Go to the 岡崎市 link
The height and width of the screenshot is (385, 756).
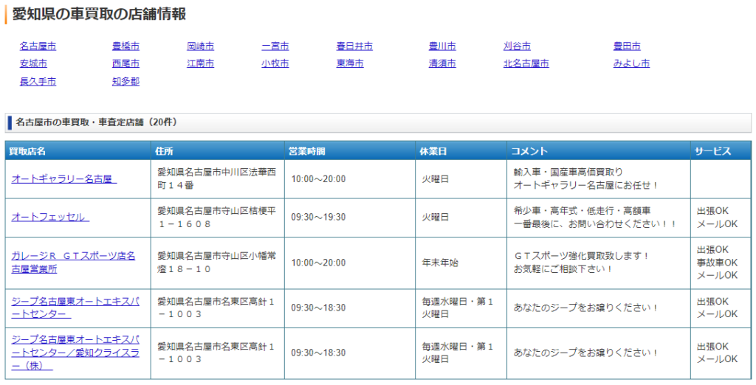pyautogui.click(x=200, y=46)
